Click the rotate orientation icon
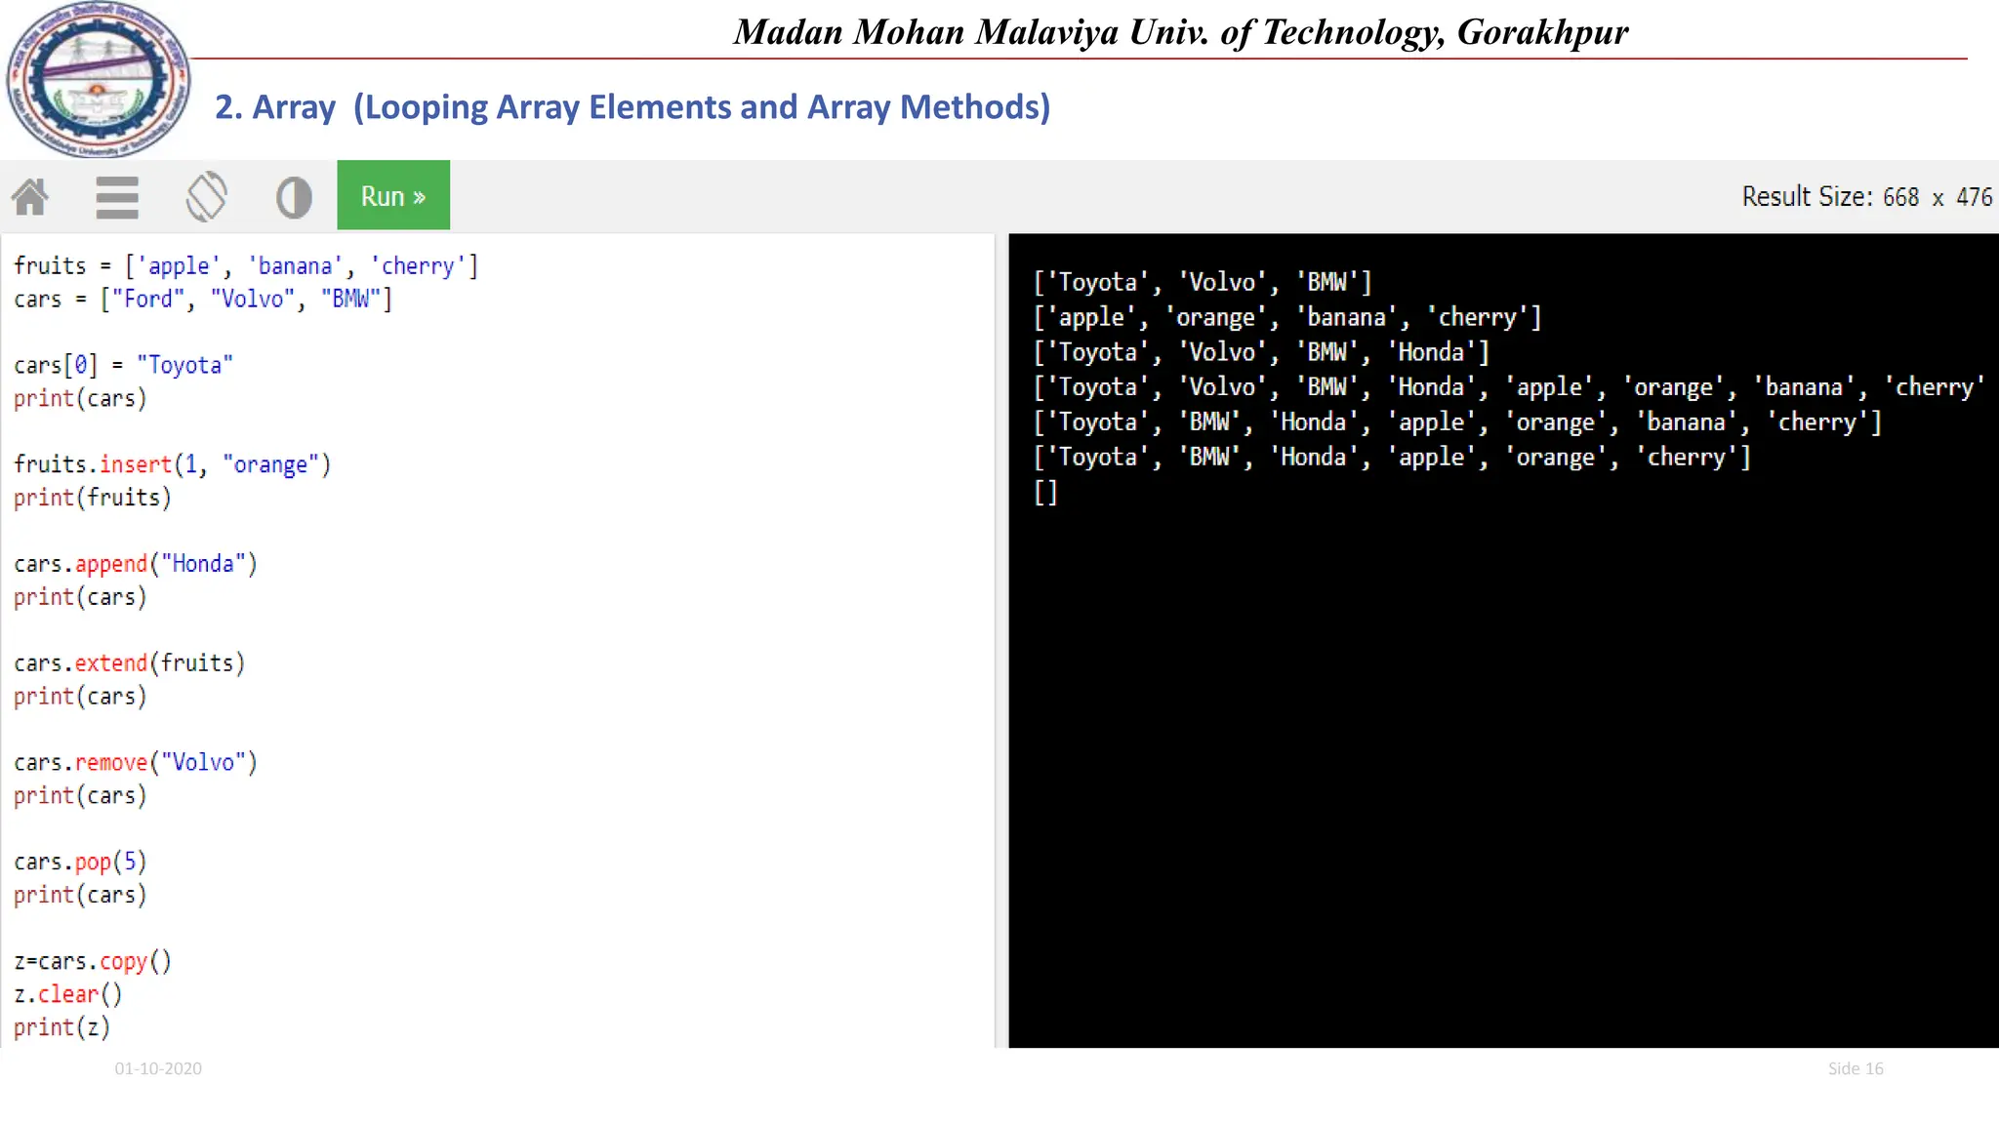 point(206,197)
